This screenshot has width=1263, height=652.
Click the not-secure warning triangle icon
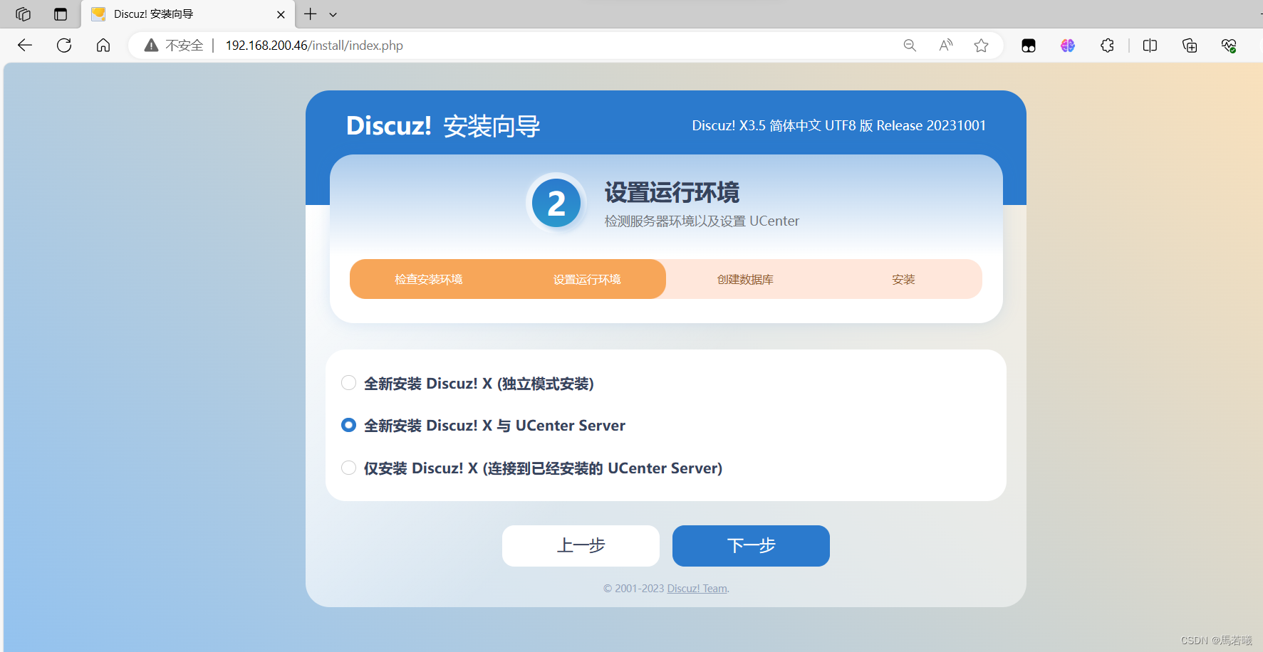click(151, 46)
